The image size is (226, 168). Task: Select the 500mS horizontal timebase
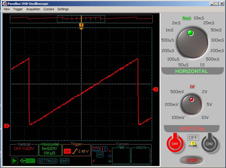tap(213, 59)
